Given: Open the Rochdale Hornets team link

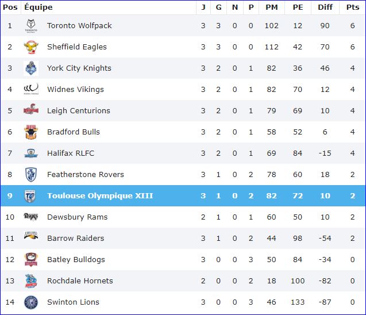Looking at the screenshot, I should pyautogui.click(x=80, y=281).
